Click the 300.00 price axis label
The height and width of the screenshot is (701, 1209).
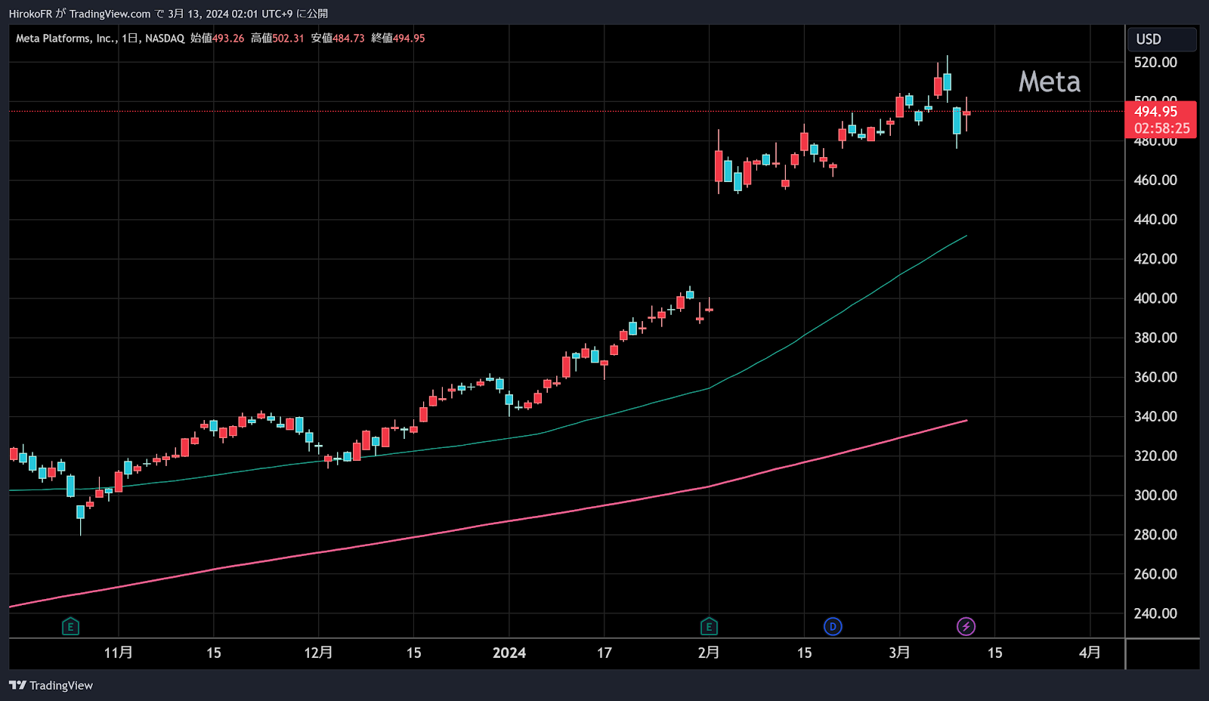point(1155,495)
